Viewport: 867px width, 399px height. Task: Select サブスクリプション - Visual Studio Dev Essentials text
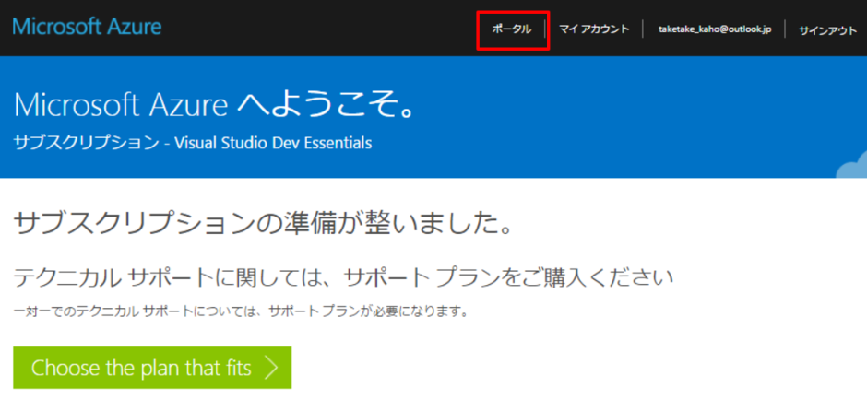point(193,143)
